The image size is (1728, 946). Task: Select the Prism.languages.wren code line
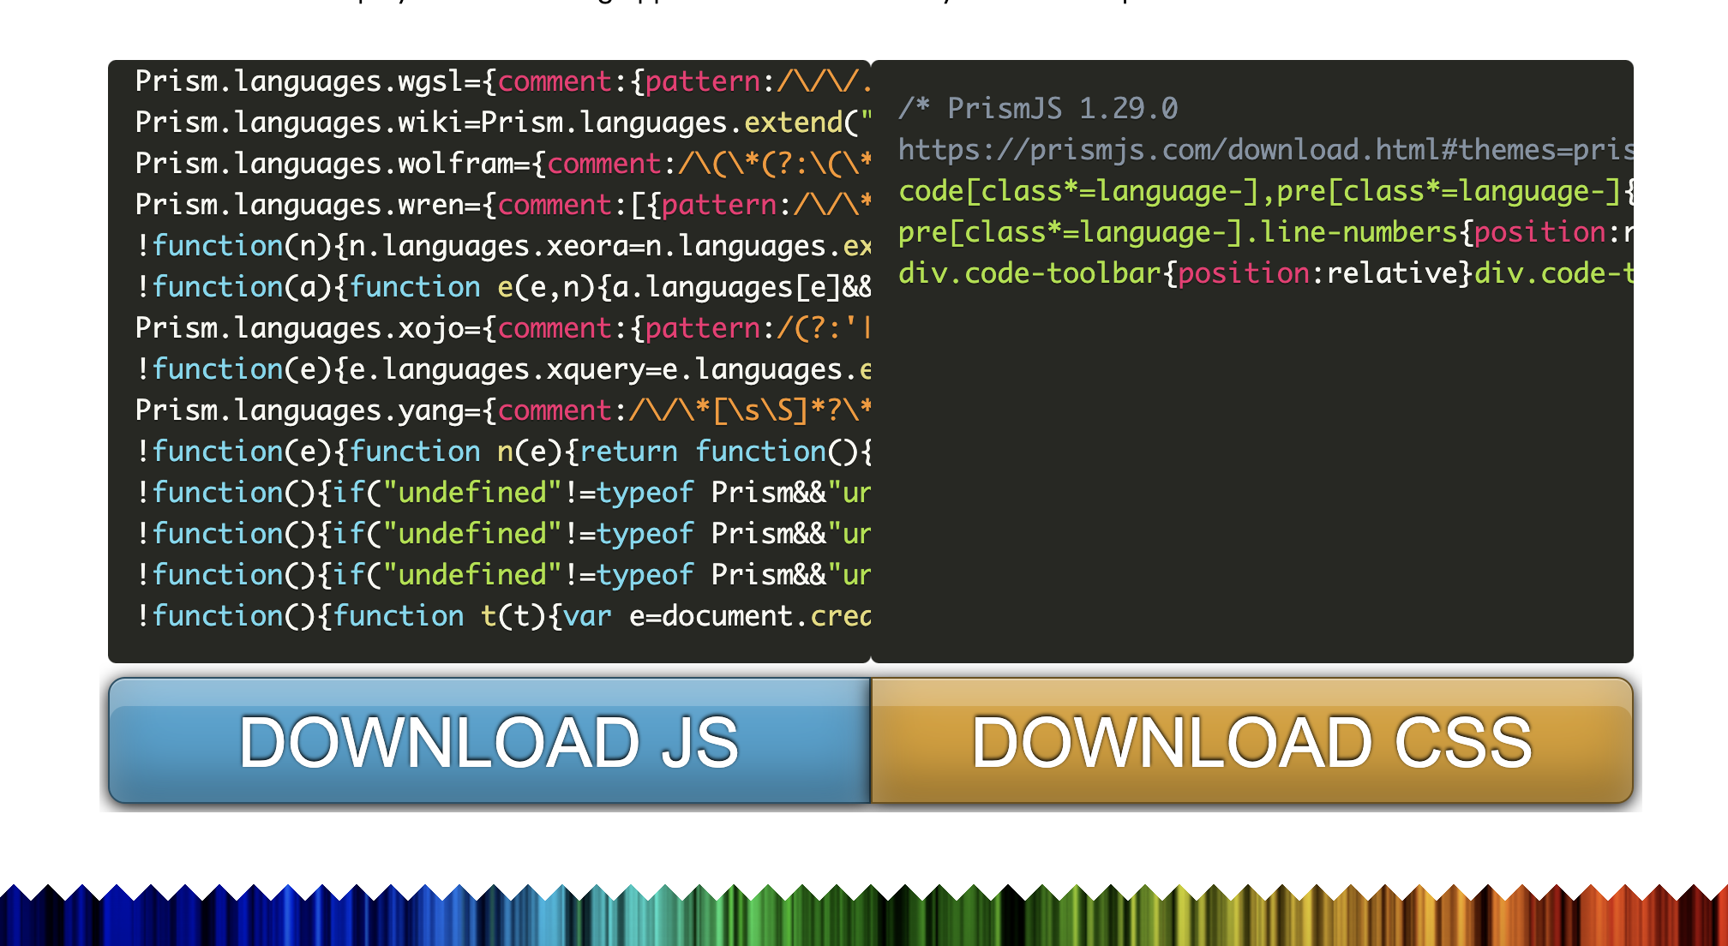coord(503,205)
